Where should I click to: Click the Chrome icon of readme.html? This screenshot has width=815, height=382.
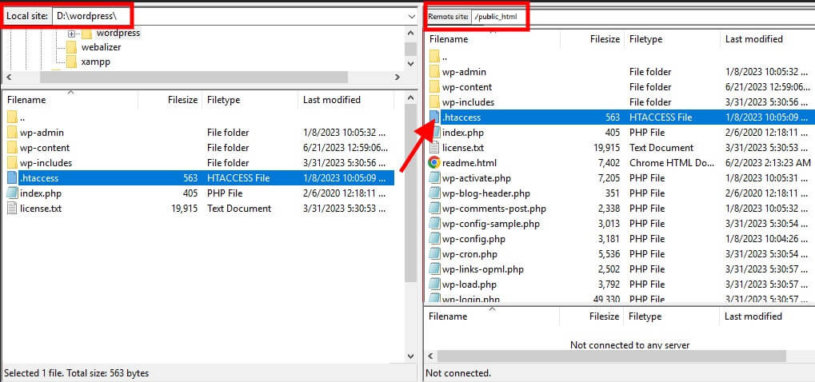point(434,162)
